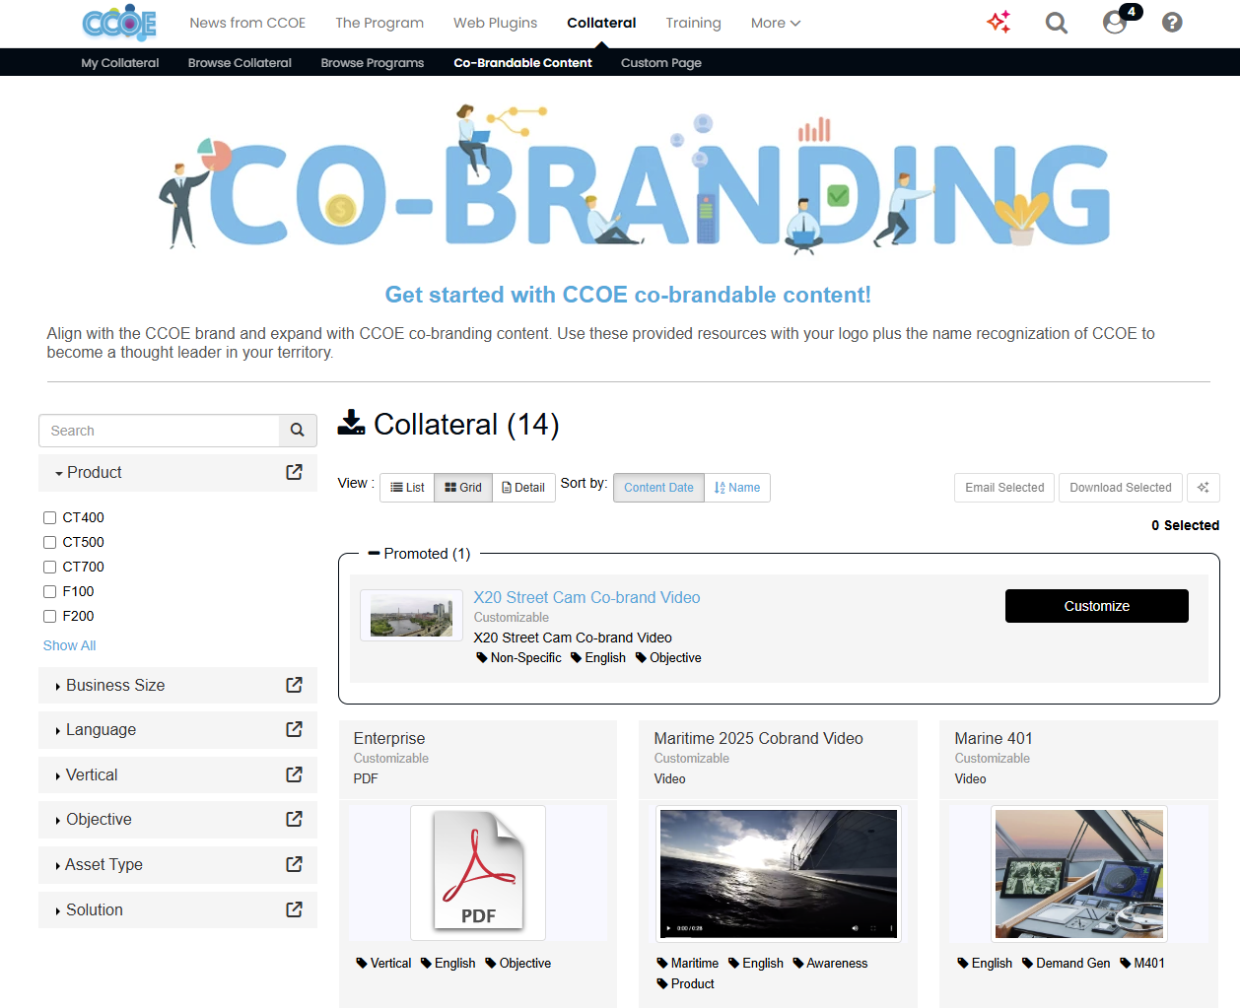
Task: Open the search magnifier in header
Action: pyautogui.click(x=1057, y=22)
